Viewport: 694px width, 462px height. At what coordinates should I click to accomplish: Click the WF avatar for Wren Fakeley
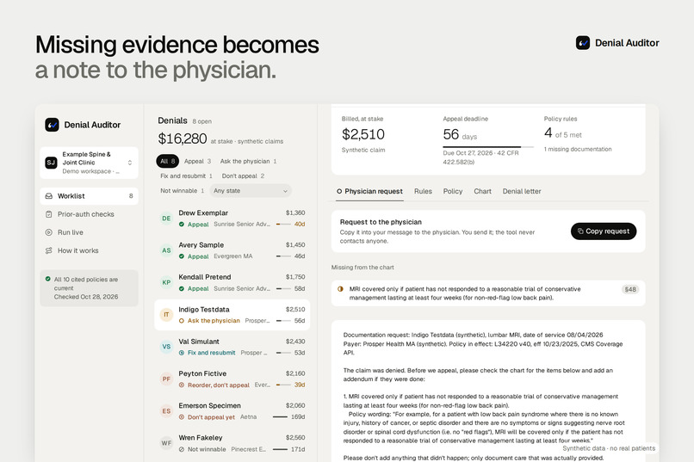166,443
